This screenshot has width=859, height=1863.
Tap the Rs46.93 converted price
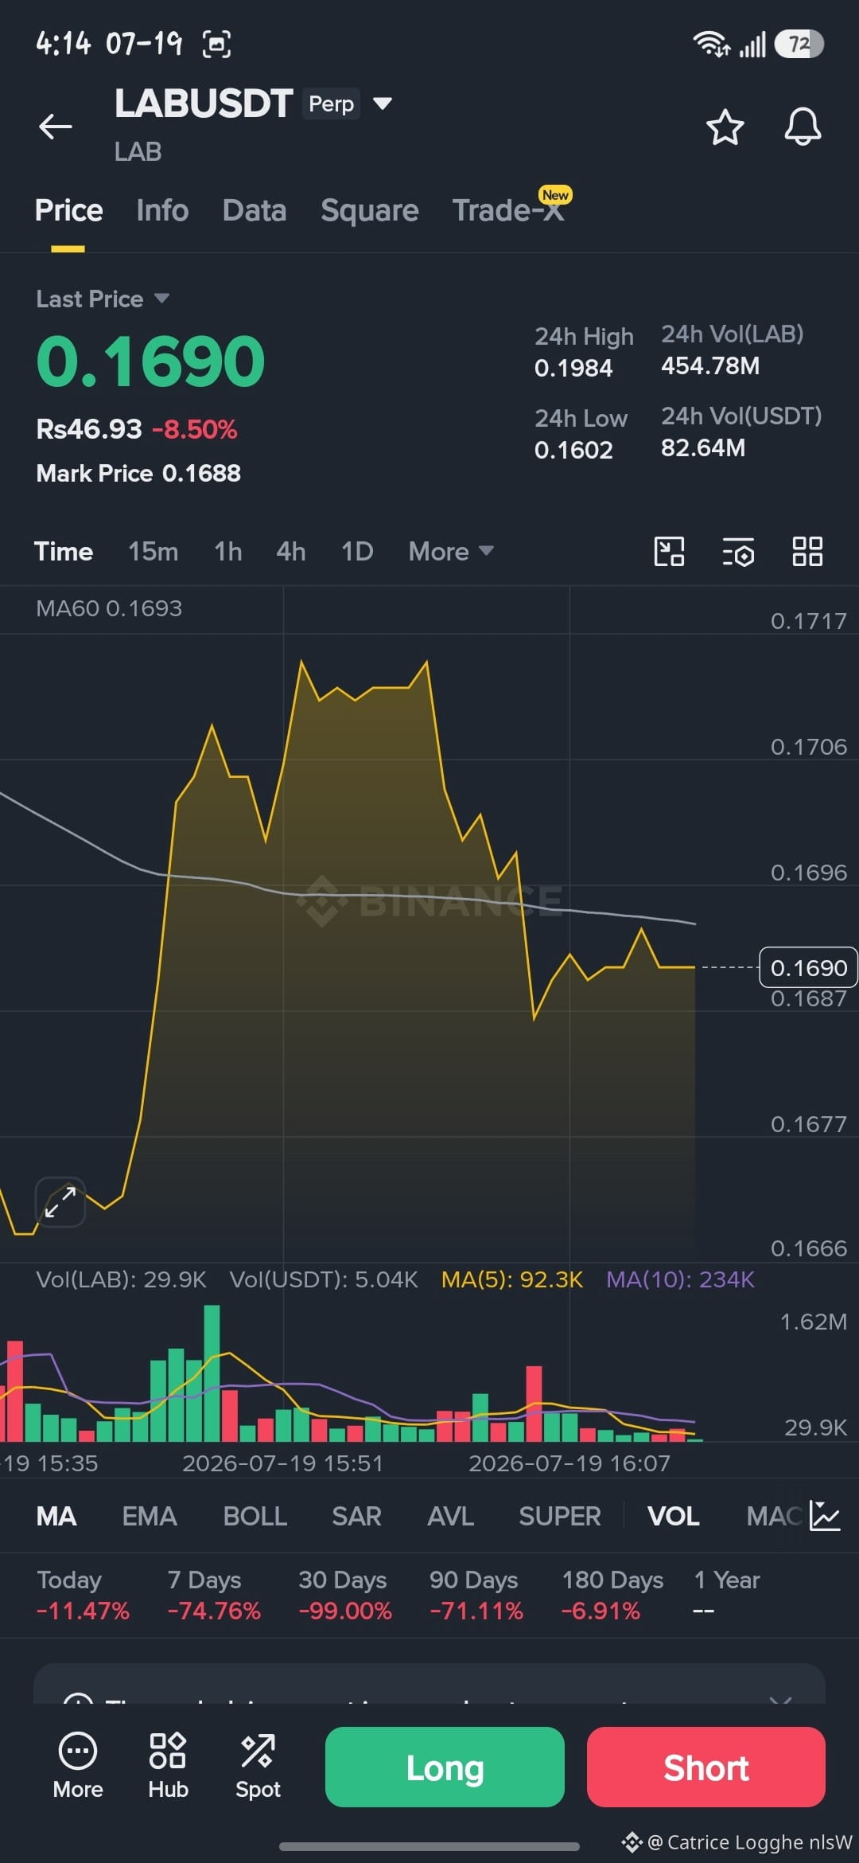click(89, 429)
